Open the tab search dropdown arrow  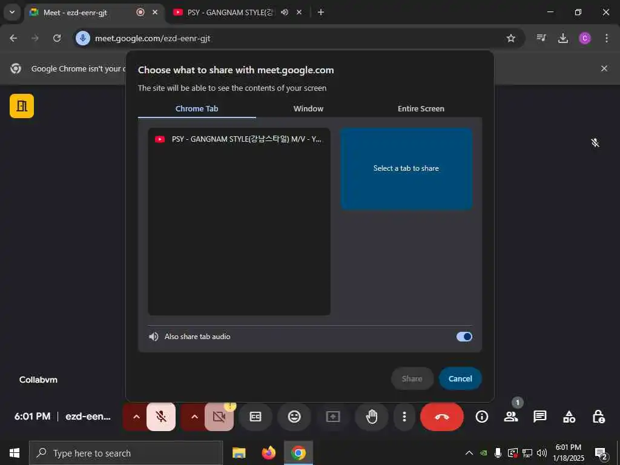(x=12, y=12)
